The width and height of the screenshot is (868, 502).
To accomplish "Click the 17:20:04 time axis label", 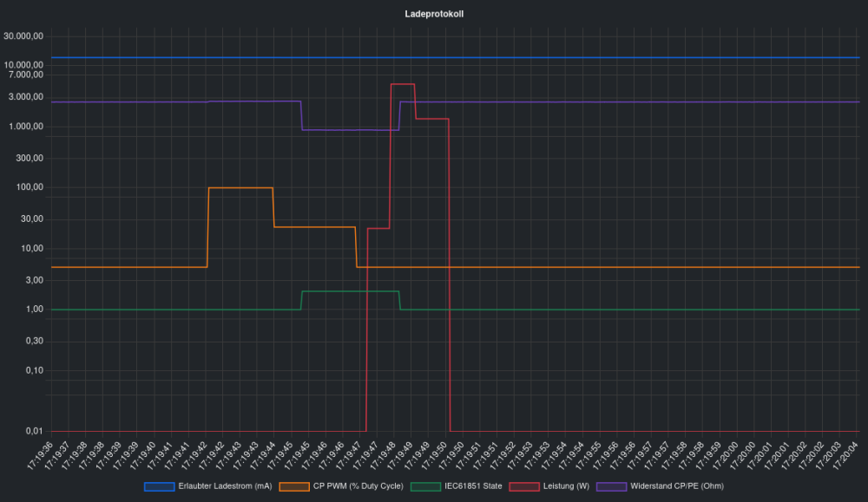I will pyautogui.click(x=845, y=455).
